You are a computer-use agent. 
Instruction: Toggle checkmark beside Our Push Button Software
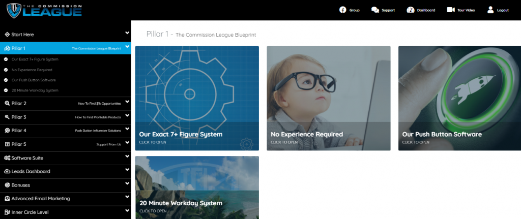(6, 80)
